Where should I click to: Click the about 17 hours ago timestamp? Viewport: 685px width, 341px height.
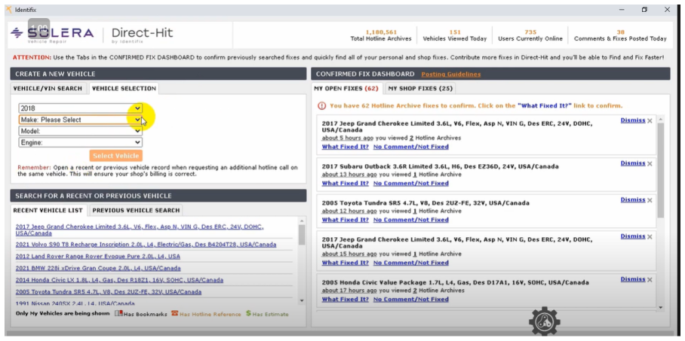click(348, 291)
